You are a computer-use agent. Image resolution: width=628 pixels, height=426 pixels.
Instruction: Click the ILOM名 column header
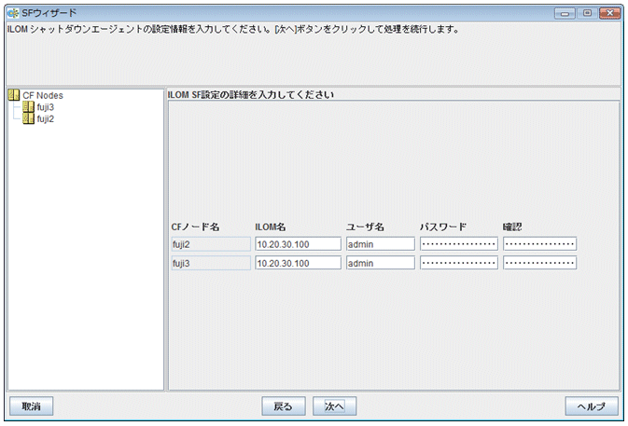tap(271, 227)
